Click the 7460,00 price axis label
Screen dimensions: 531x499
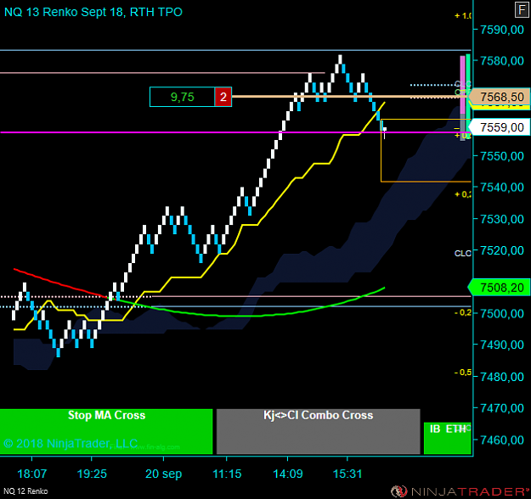(x=502, y=440)
